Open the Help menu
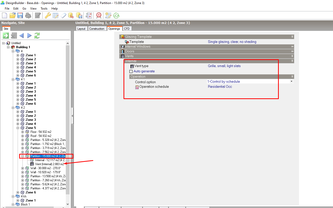 click(55, 9)
